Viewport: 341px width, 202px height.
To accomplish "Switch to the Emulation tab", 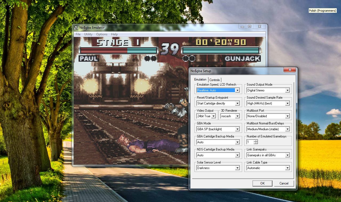I will coord(200,79).
